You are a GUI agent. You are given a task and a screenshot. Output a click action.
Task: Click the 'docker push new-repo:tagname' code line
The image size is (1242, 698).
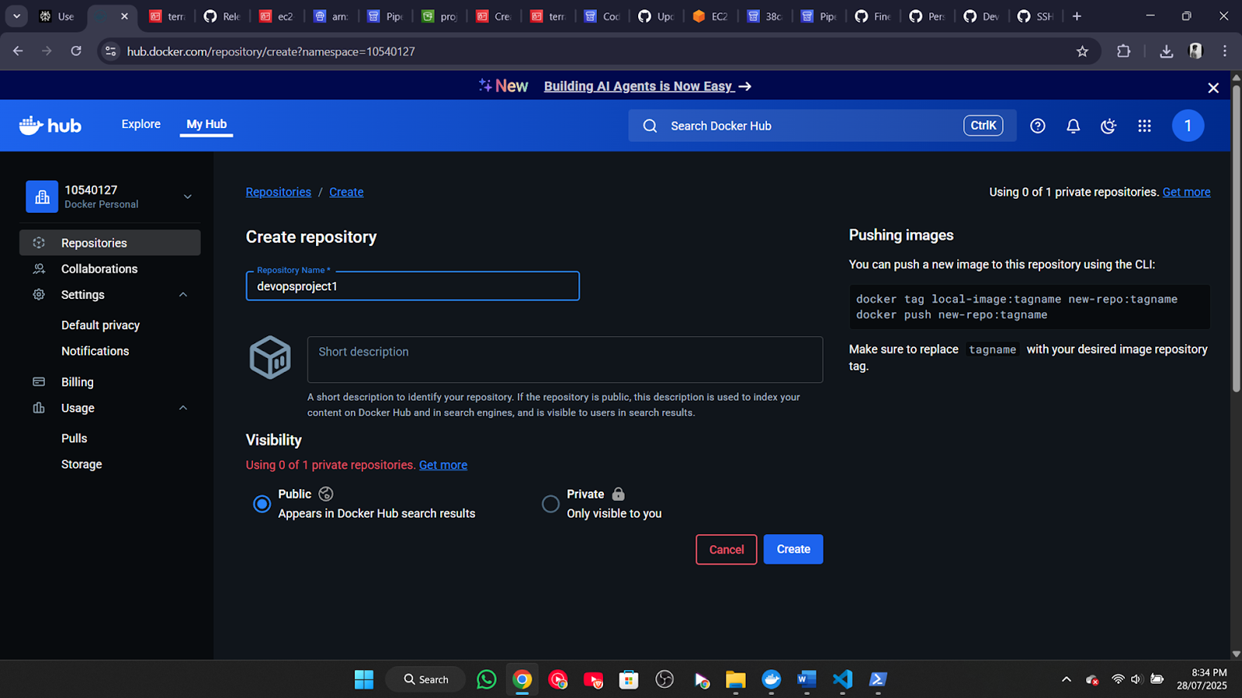(952, 315)
